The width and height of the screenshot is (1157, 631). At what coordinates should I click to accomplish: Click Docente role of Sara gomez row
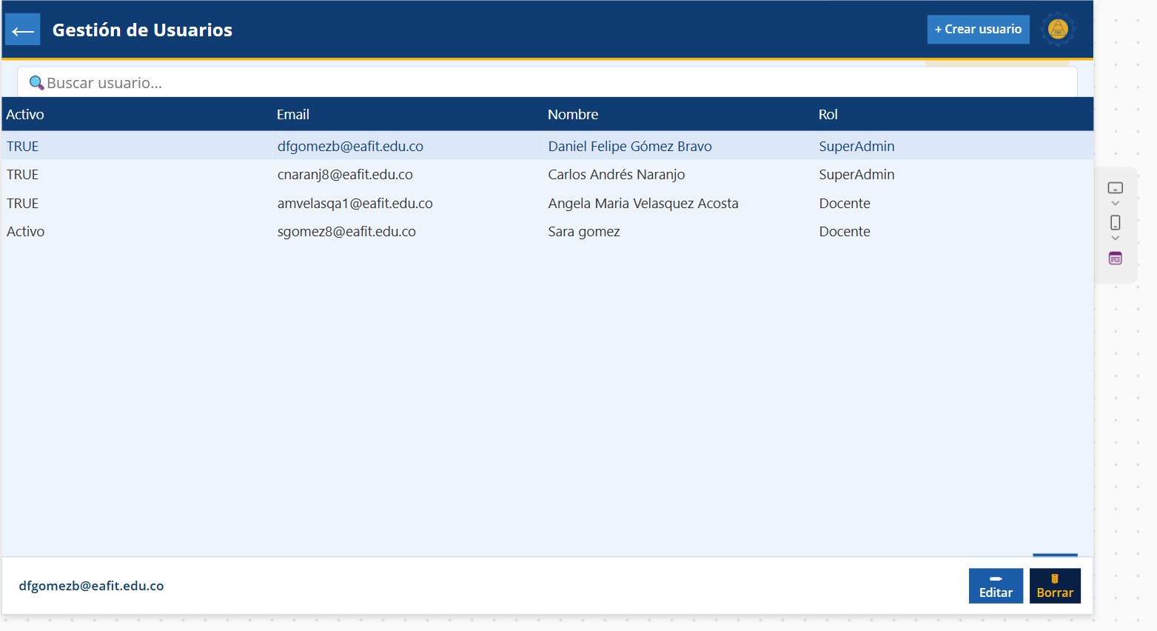845,232
